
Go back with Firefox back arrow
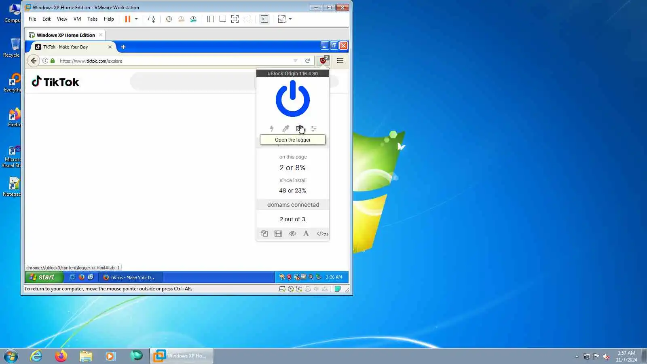click(x=34, y=61)
